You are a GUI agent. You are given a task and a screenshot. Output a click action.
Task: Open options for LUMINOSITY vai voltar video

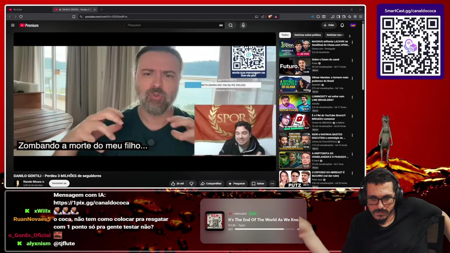pyautogui.click(x=352, y=97)
